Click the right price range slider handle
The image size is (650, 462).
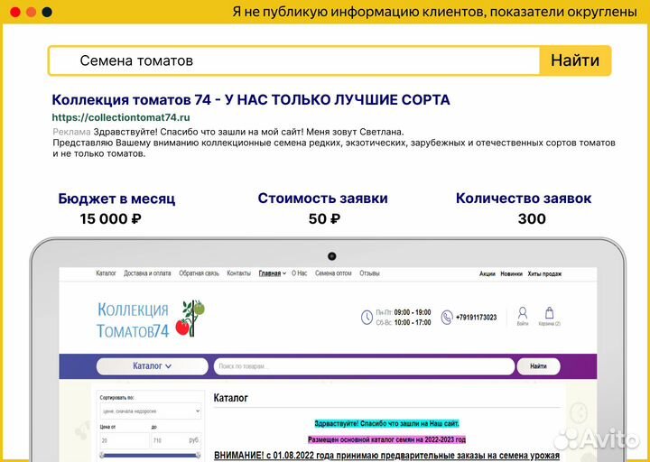198,456
